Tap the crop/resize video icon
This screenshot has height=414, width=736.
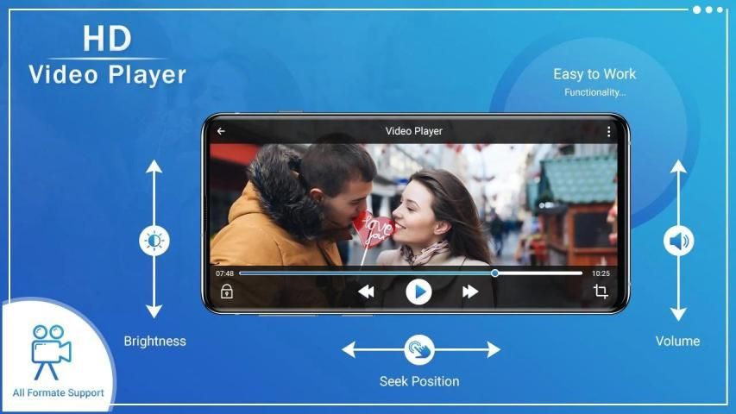click(601, 292)
